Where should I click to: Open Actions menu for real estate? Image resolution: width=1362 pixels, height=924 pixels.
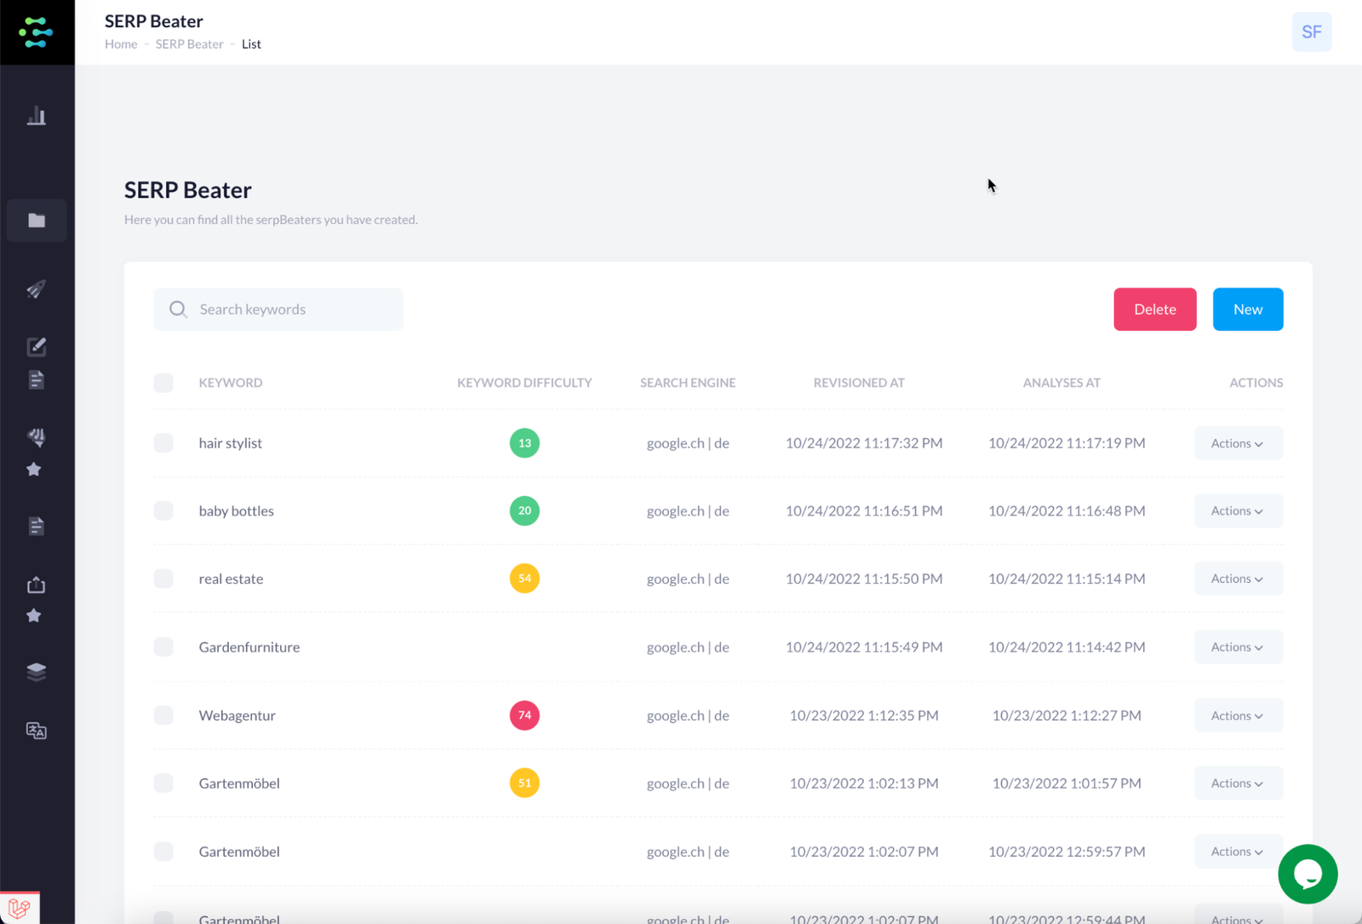[x=1238, y=579]
